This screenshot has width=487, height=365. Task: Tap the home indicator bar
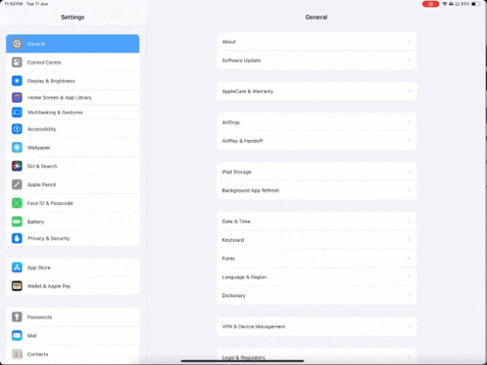(x=242, y=361)
